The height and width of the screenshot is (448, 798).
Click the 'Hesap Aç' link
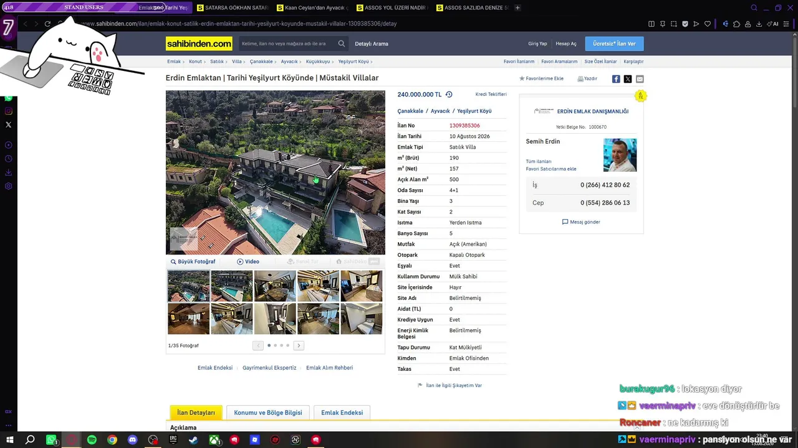[566, 44]
